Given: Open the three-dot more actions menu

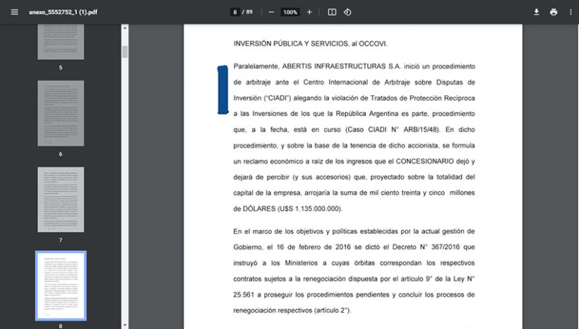Looking at the screenshot, I should 571,12.
